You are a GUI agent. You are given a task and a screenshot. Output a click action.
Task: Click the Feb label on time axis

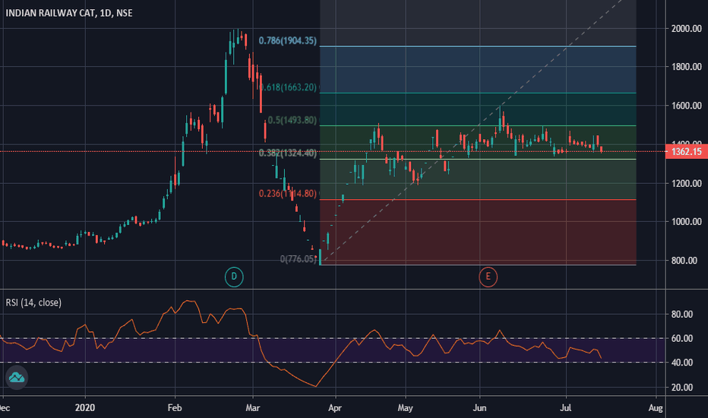(x=175, y=407)
